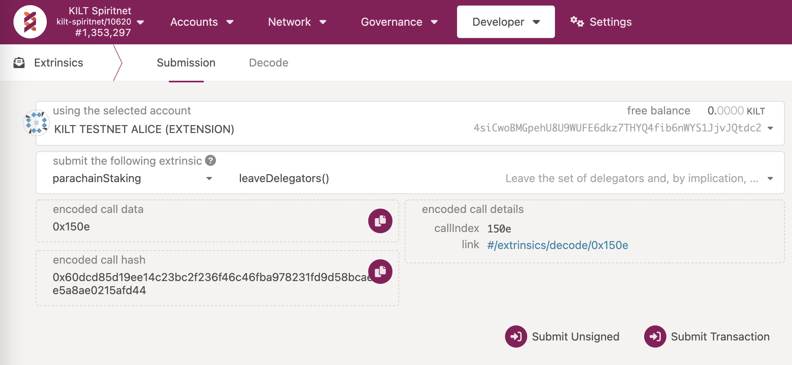Copy the encoded call hash
Screen dimensions: 792x365
(380, 272)
